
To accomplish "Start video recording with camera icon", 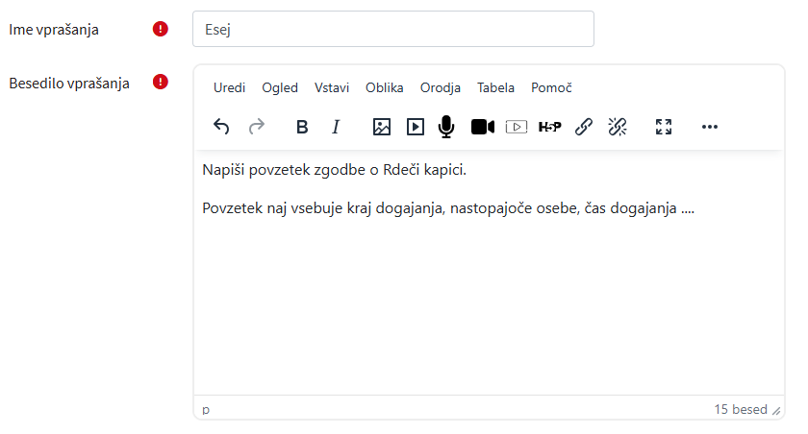I will click(482, 127).
